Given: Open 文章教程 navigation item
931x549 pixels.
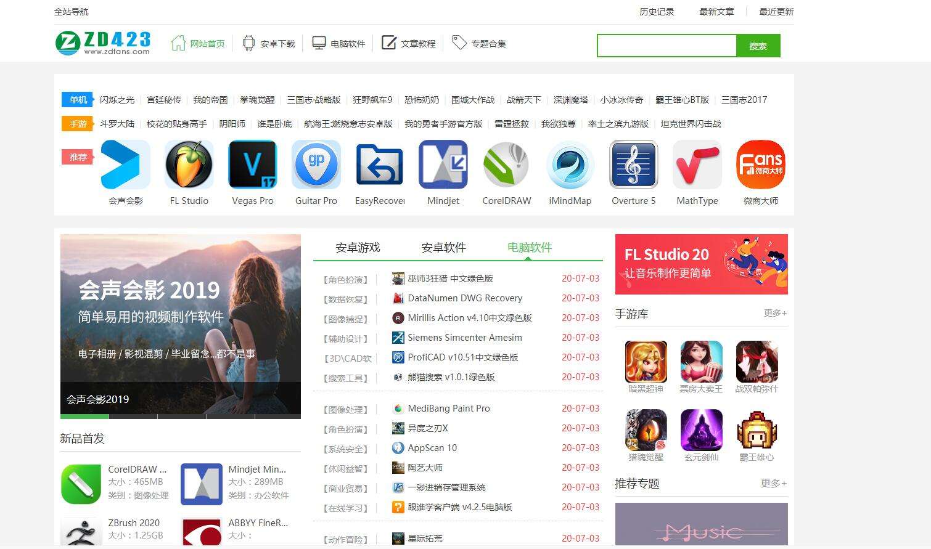Looking at the screenshot, I should point(409,44).
